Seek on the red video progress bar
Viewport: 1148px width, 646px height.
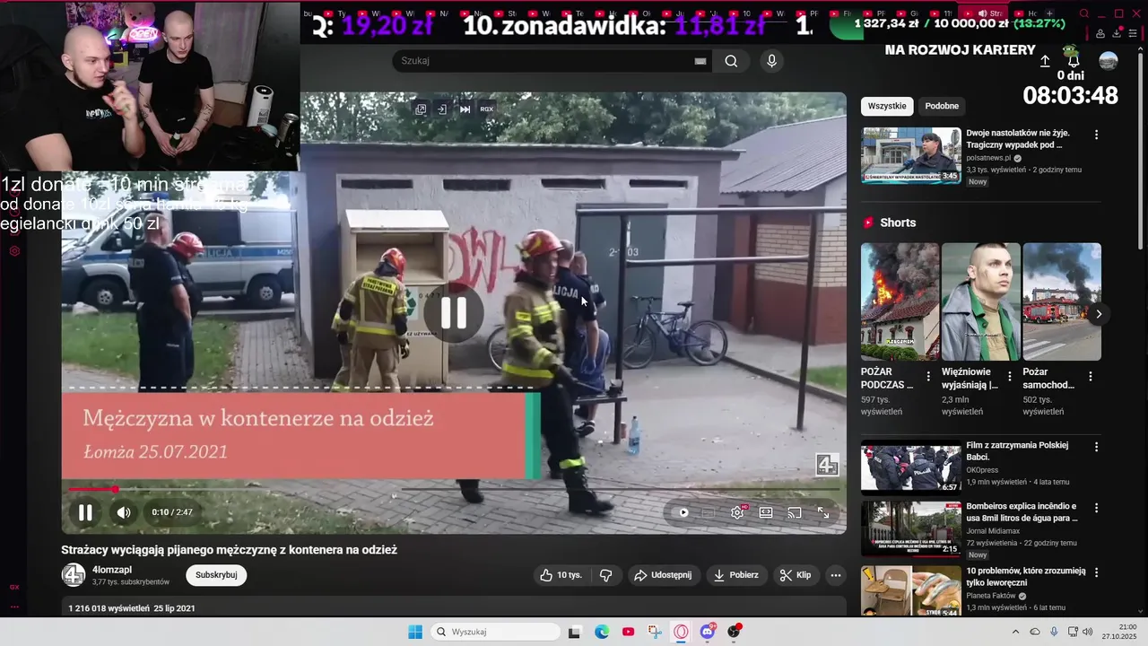454,489
